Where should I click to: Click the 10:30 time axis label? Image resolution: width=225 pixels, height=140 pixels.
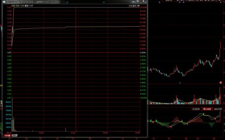[41, 133]
